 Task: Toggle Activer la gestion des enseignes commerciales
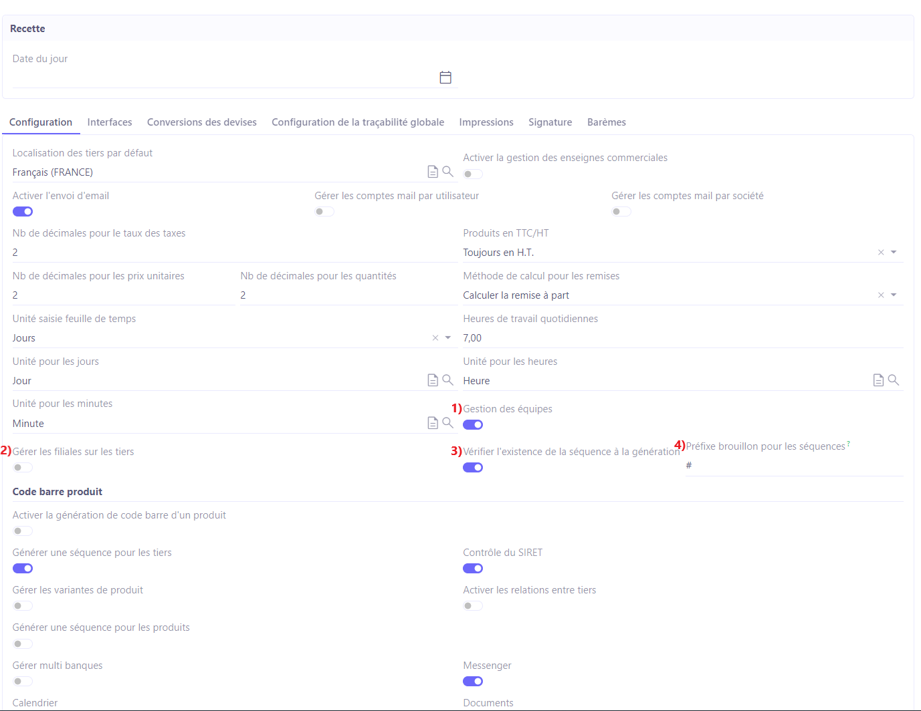pos(473,174)
